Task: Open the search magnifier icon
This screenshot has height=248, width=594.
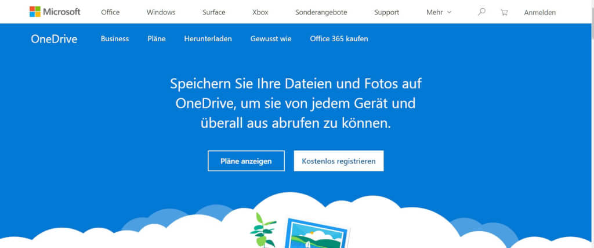Action: (x=481, y=12)
